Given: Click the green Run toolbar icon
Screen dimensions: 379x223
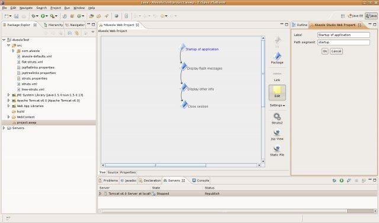Looking at the screenshot, I should pos(43,16).
